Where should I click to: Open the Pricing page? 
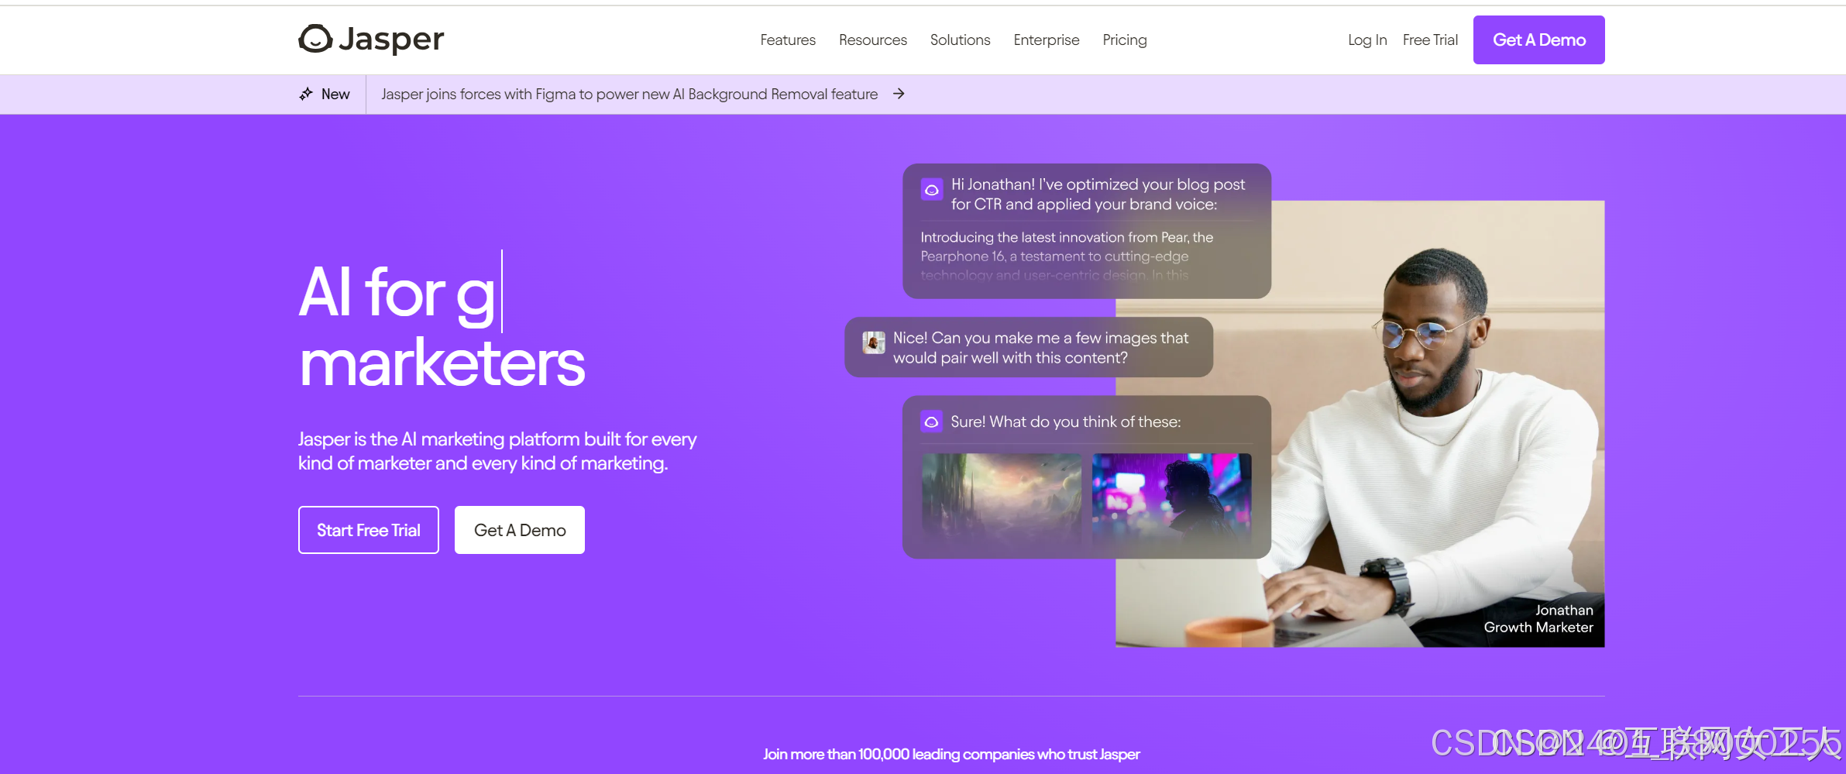(x=1125, y=40)
